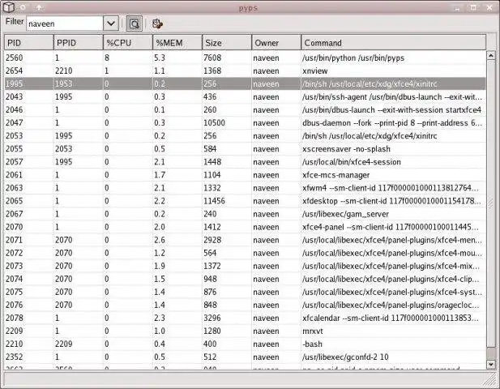Sort by the PPID column header

79,43
